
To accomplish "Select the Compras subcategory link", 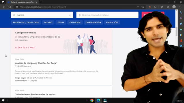I will point(33,81).
